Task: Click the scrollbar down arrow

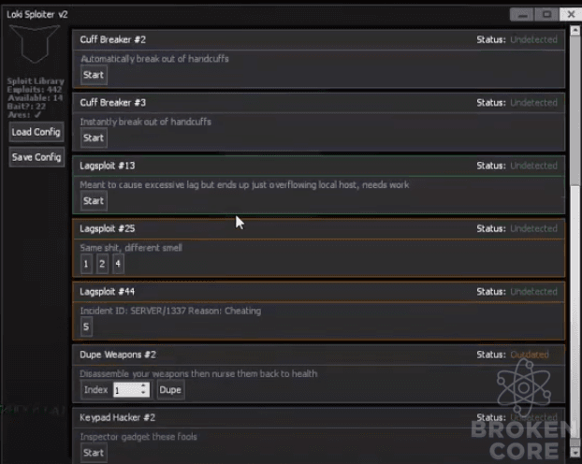Action: (575, 453)
